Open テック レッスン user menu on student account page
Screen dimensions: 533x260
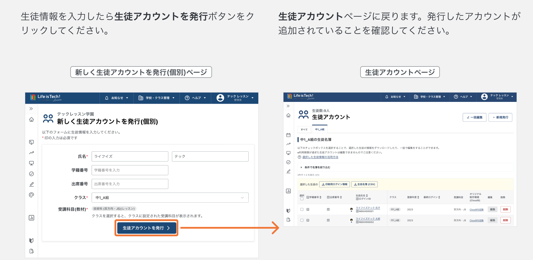click(x=497, y=97)
